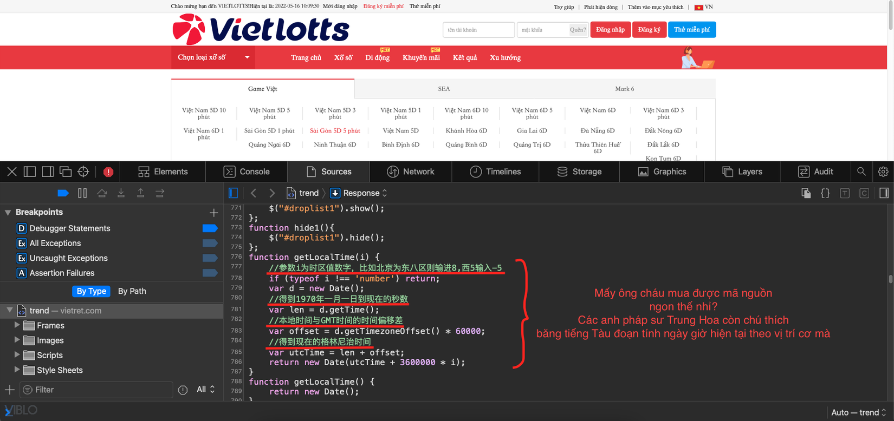Click the circled exclamation icon beside the Filter field
The image size is (894, 421).
tap(183, 390)
